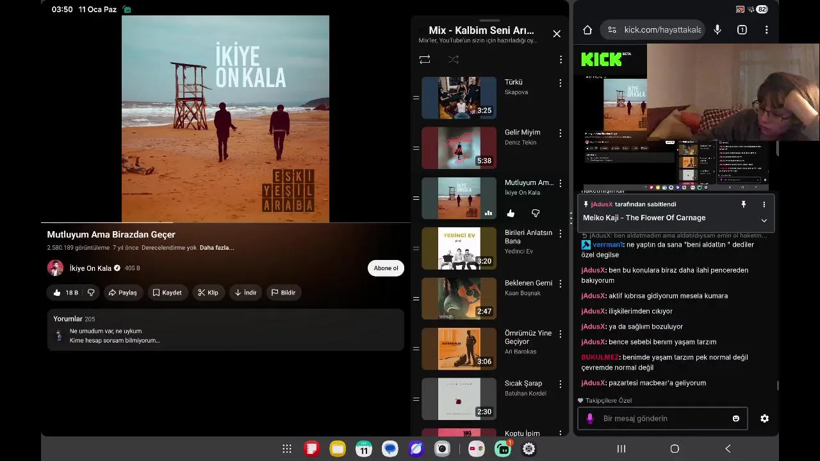Go to browser home page
Viewport: 820px width, 461px height.
[587, 30]
